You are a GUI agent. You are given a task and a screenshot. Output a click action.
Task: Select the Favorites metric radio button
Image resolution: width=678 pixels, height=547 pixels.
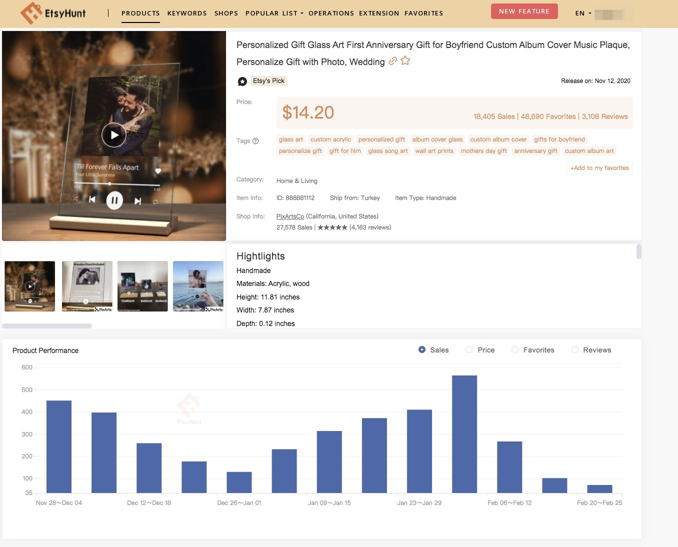pos(515,349)
